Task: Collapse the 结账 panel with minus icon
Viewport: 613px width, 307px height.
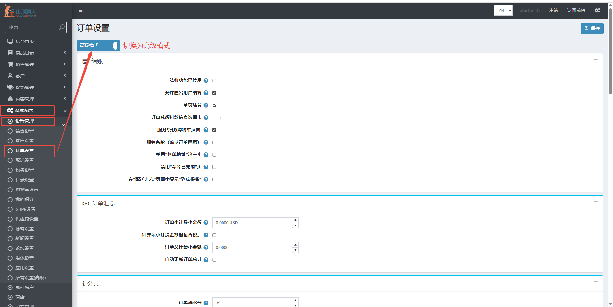Action: coord(596,60)
